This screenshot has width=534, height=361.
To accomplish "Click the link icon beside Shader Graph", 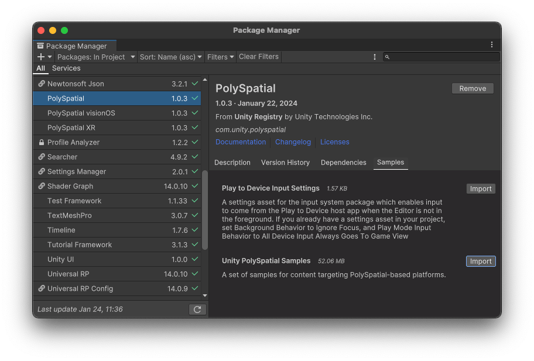I will 42,186.
